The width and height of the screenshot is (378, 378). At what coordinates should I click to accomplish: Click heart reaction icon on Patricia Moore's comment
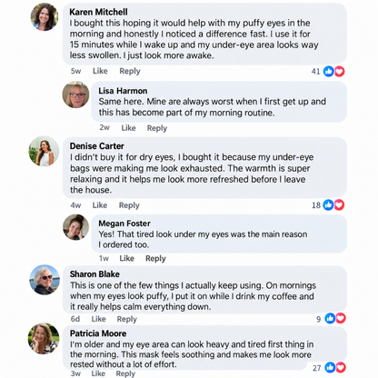click(x=341, y=367)
